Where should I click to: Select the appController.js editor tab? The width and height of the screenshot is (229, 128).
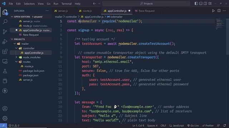117,11
